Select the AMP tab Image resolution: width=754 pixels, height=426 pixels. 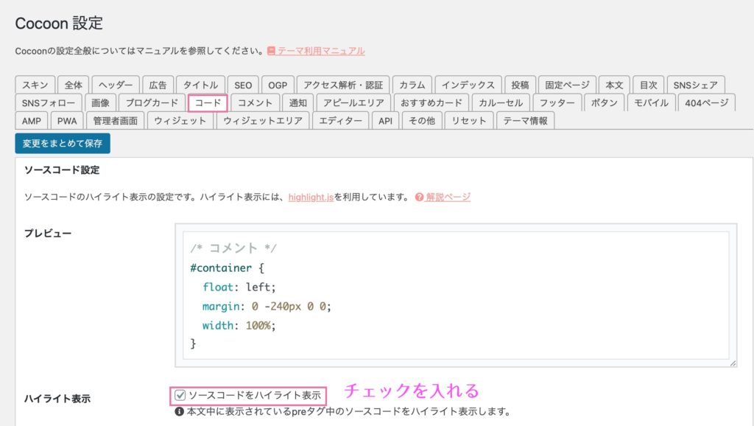[x=31, y=120]
